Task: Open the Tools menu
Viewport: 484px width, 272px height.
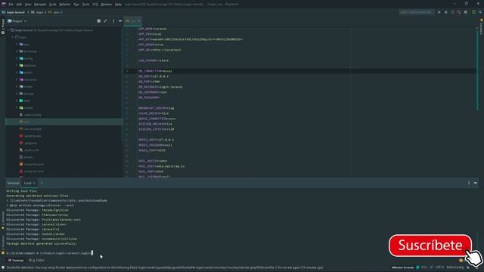Action: (85, 5)
